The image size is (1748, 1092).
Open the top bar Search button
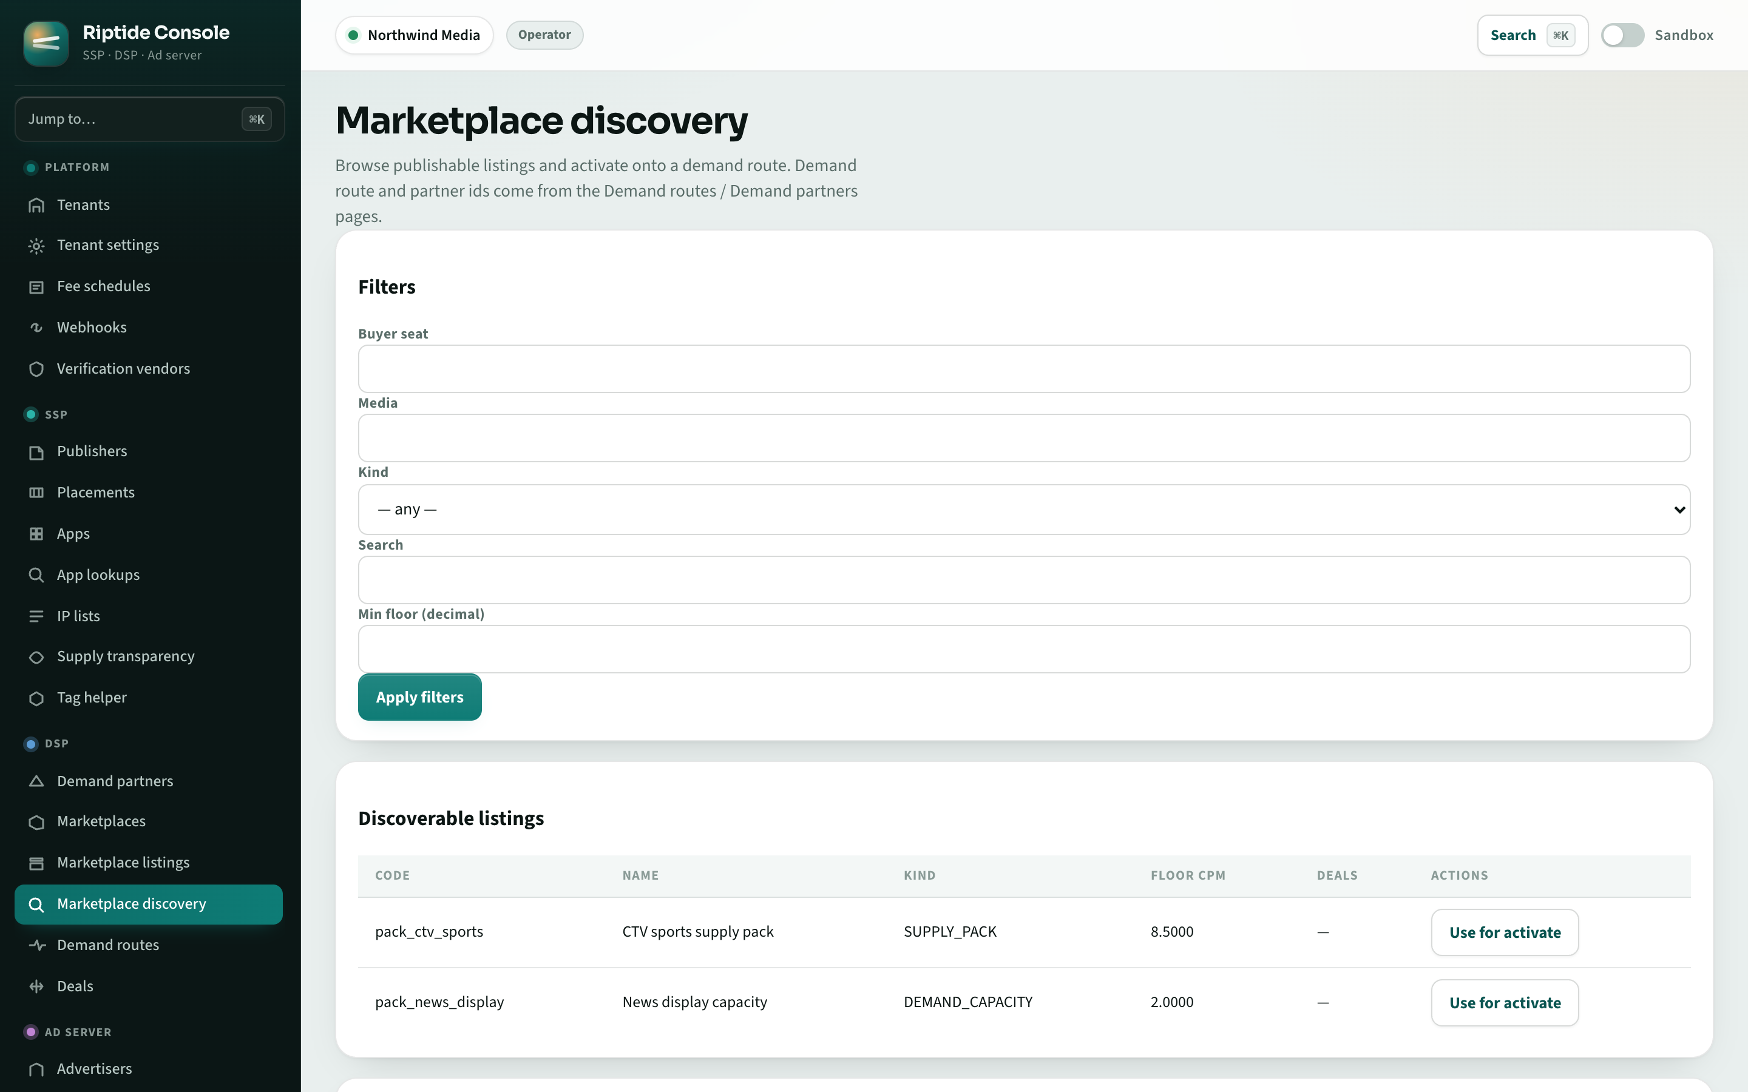(1532, 35)
